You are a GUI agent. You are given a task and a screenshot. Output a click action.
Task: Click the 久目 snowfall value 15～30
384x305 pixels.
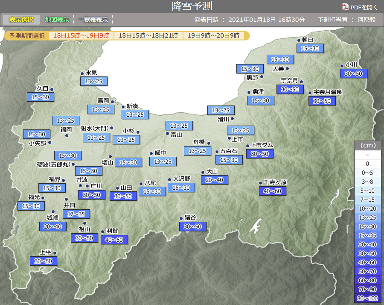41,97
